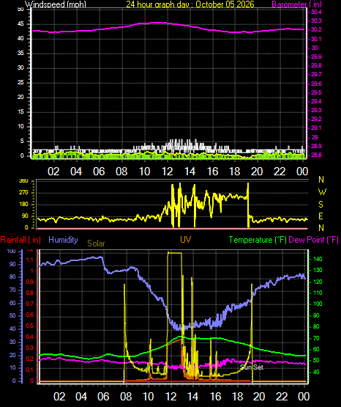The height and width of the screenshot is (407, 341).
Task: Click wind direction axis value 270
Action: point(23,193)
